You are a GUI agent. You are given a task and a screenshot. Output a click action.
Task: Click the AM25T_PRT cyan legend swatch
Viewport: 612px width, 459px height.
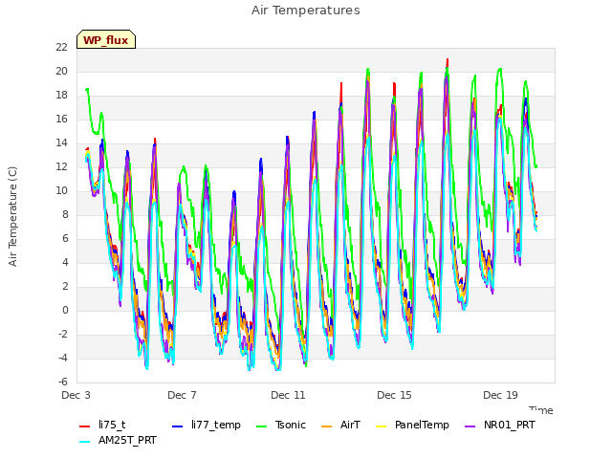click(x=84, y=442)
